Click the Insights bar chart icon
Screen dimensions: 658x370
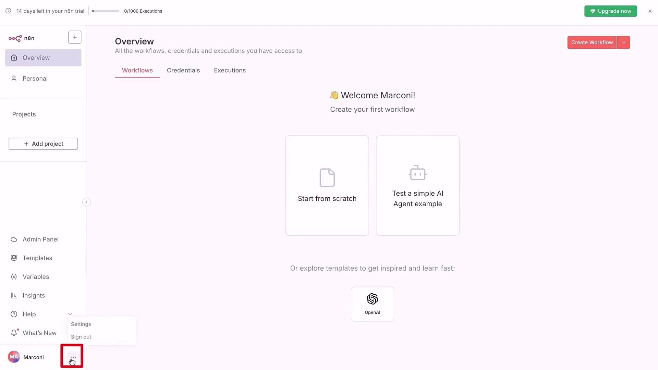click(14, 295)
